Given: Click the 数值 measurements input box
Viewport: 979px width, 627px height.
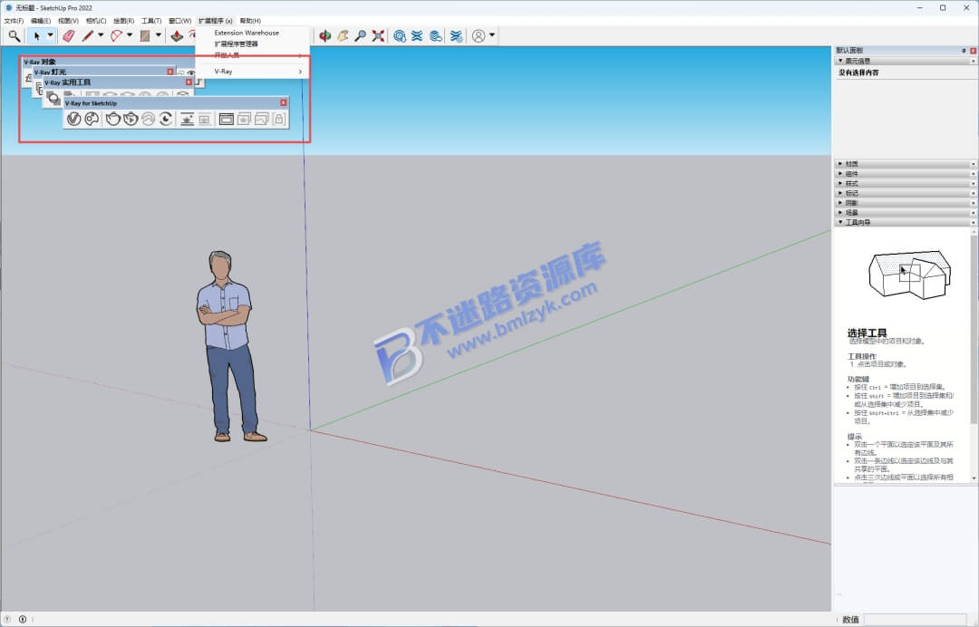Looking at the screenshot, I should (x=915, y=620).
